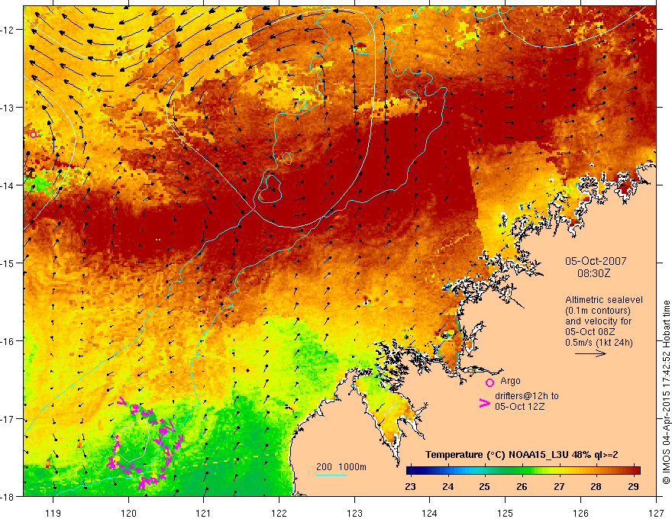672x519 pixels.
Task: Click the -17 latitude axis label
Action: coord(8,419)
